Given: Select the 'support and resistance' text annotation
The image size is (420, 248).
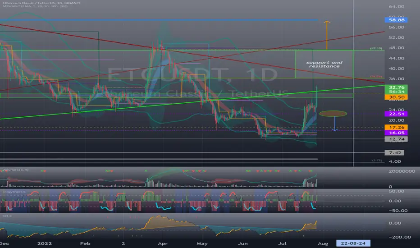Looking at the screenshot, I should [x=324, y=64].
